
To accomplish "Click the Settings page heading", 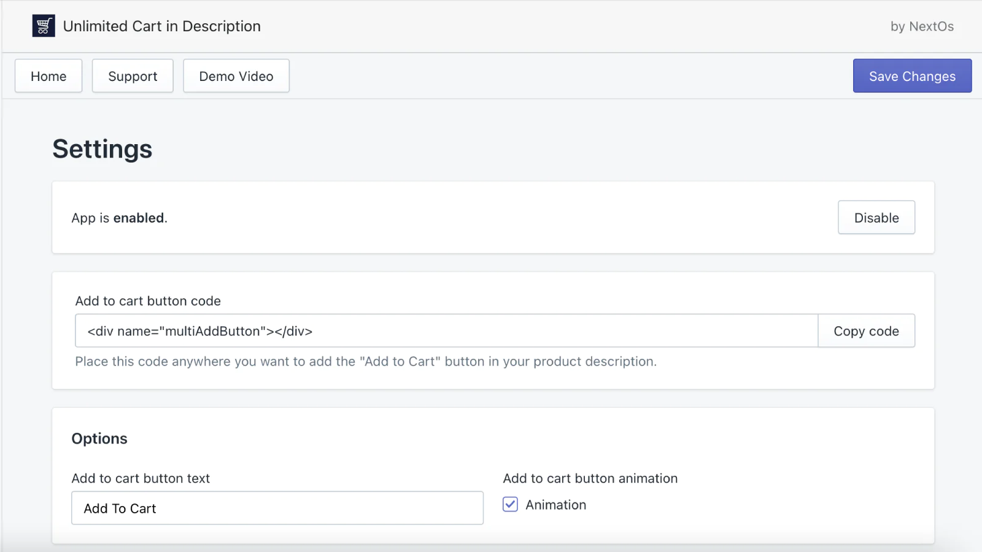I will pos(102,149).
